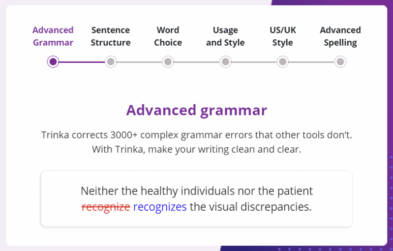Click the gray line between Word Choice and Usage
The image size is (393, 251).
(x=197, y=62)
